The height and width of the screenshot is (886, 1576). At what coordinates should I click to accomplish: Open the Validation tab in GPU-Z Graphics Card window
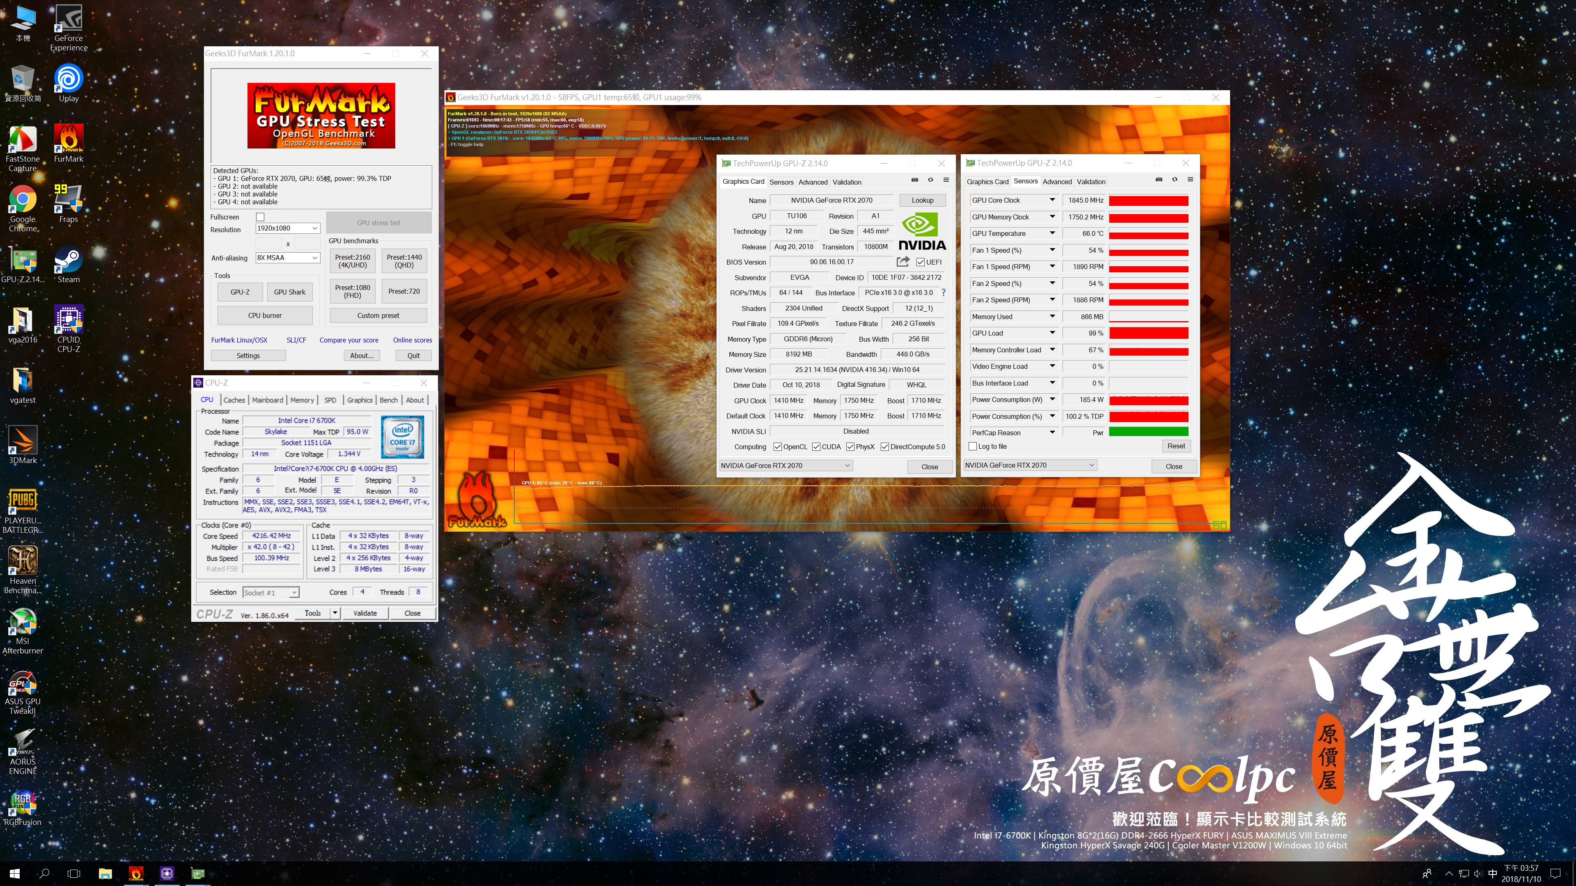click(847, 182)
